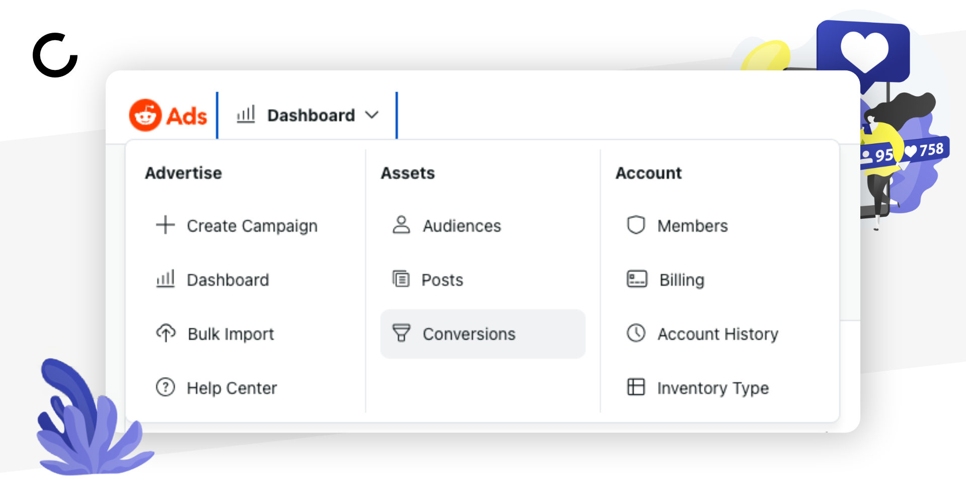966x503 pixels.
Task: Open Account History entry
Action: 718,334
